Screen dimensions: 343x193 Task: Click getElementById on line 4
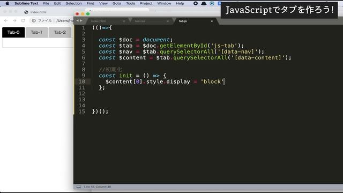coord(183,46)
